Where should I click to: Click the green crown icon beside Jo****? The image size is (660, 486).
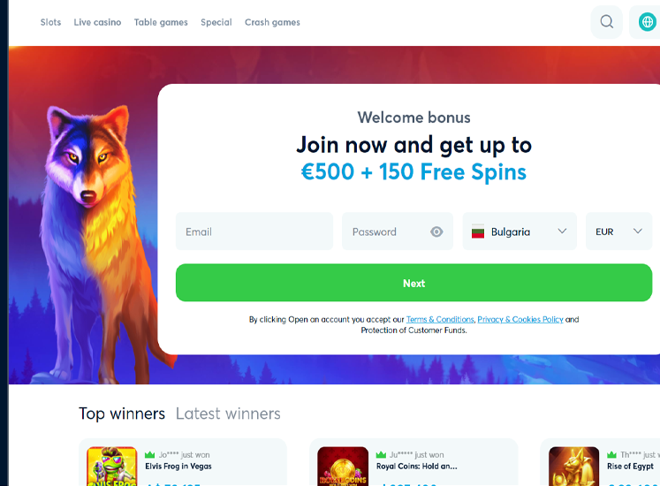point(149,455)
